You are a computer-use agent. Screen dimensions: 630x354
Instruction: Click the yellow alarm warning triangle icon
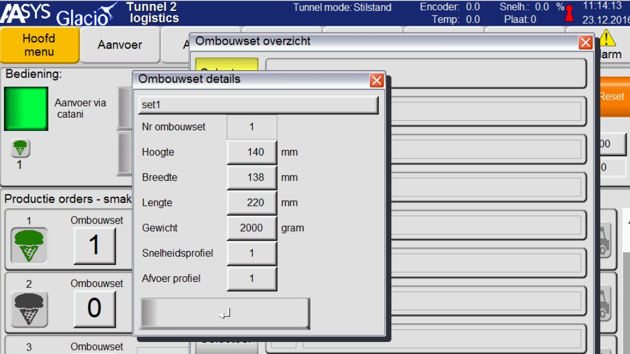pos(607,39)
